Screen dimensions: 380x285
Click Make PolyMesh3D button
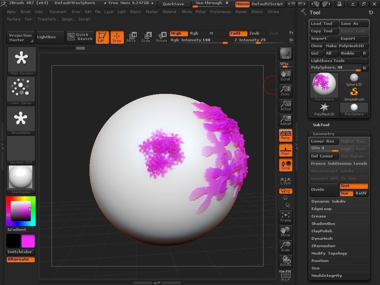point(346,46)
